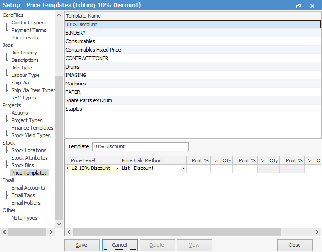Select Stock Locations in the tree
322x252 pixels.
coord(29,150)
